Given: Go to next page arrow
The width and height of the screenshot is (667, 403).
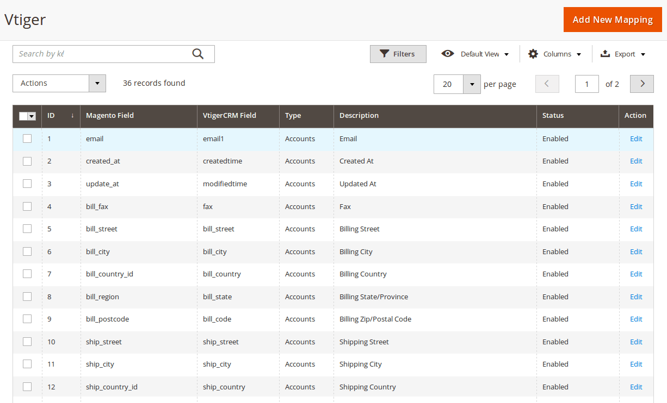Looking at the screenshot, I should 642,84.
